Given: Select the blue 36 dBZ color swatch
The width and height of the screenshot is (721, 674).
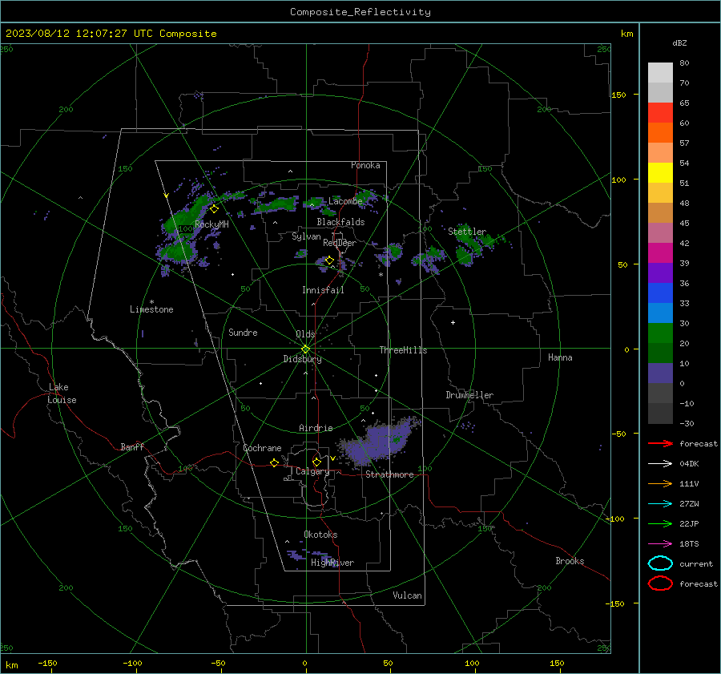Looking at the screenshot, I should (x=660, y=293).
